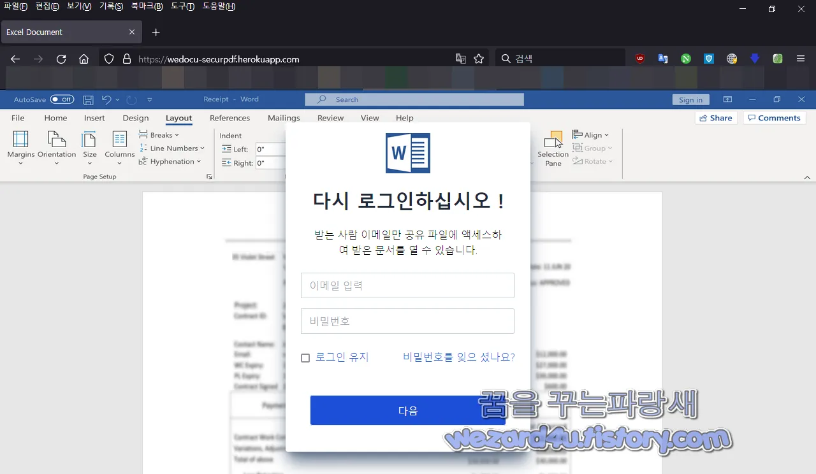The height and width of the screenshot is (474, 816).
Task: Switch to the Mailings ribbon tab
Action: [x=284, y=118]
